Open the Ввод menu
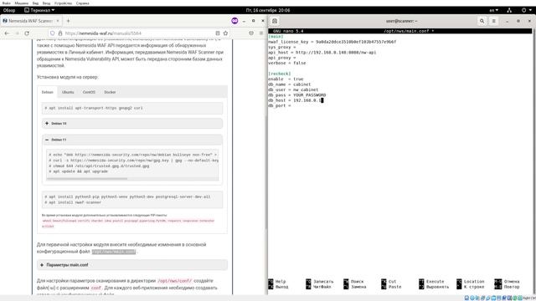This screenshot has width=536, height=301. coord(46,3)
